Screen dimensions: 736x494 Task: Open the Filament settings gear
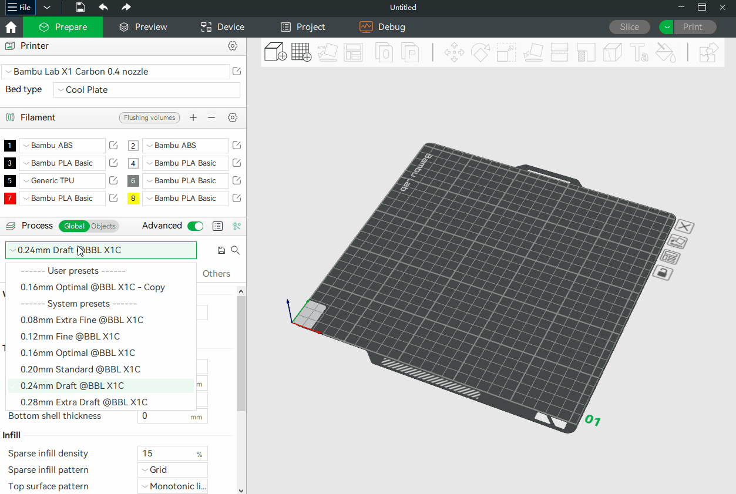pyautogui.click(x=233, y=117)
